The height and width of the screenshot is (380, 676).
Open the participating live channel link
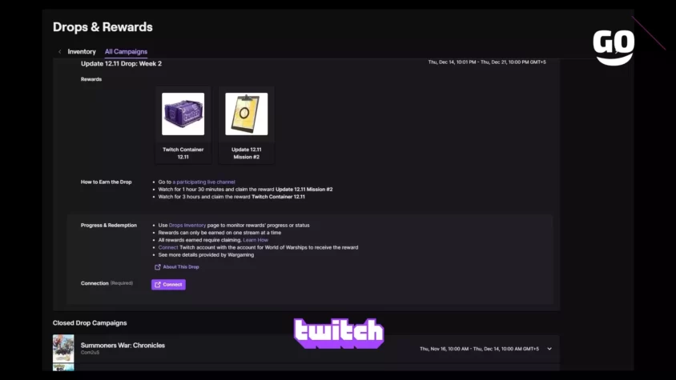(x=203, y=182)
